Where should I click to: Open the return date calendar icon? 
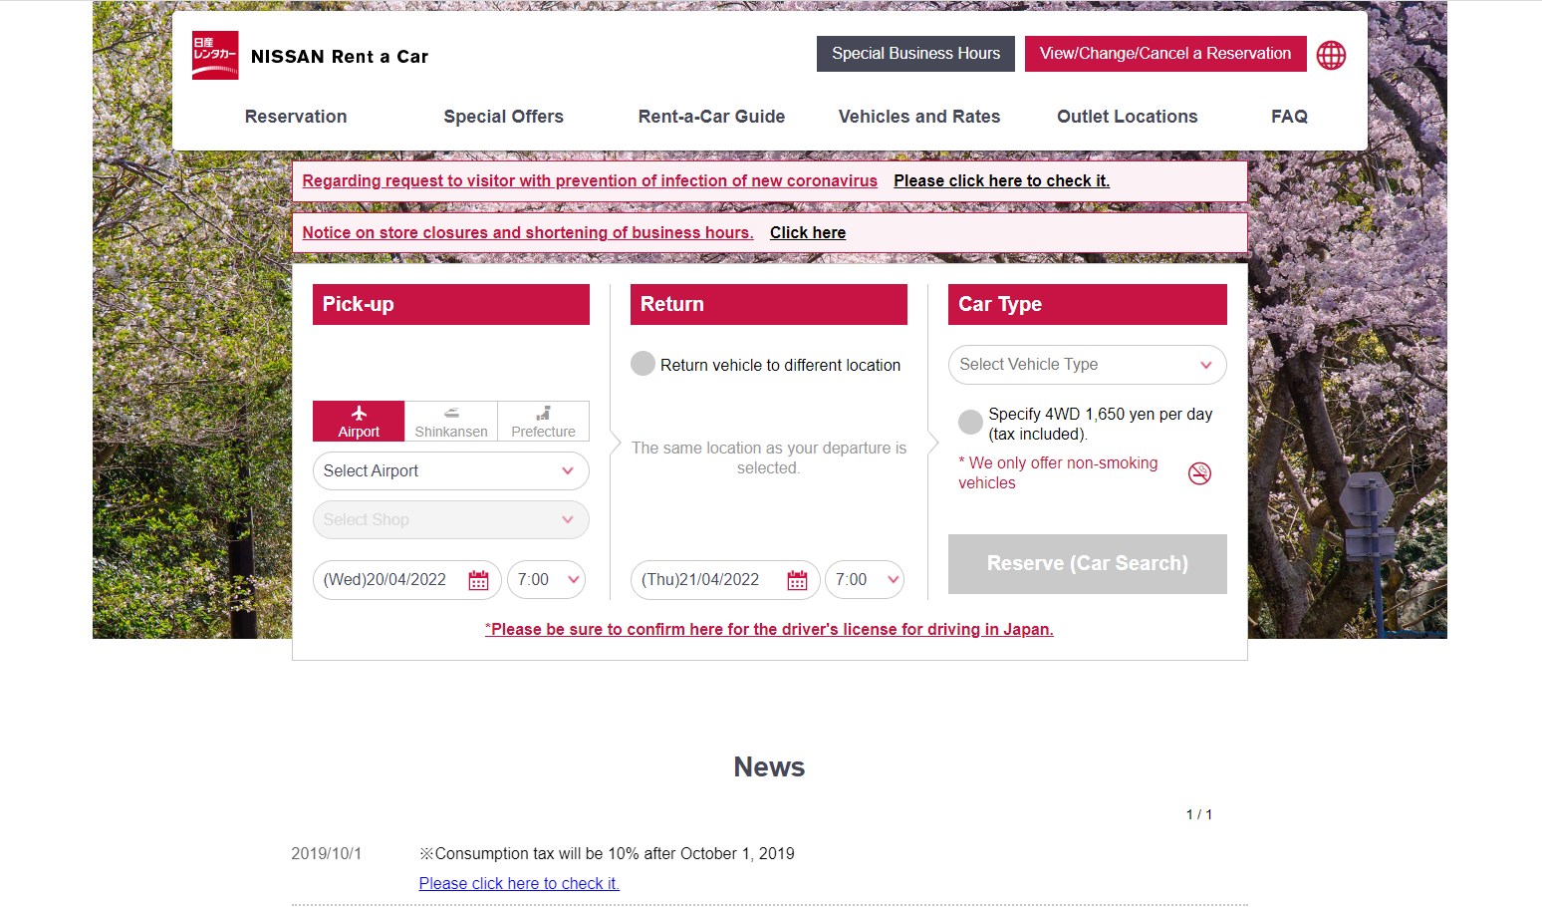[797, 580]
